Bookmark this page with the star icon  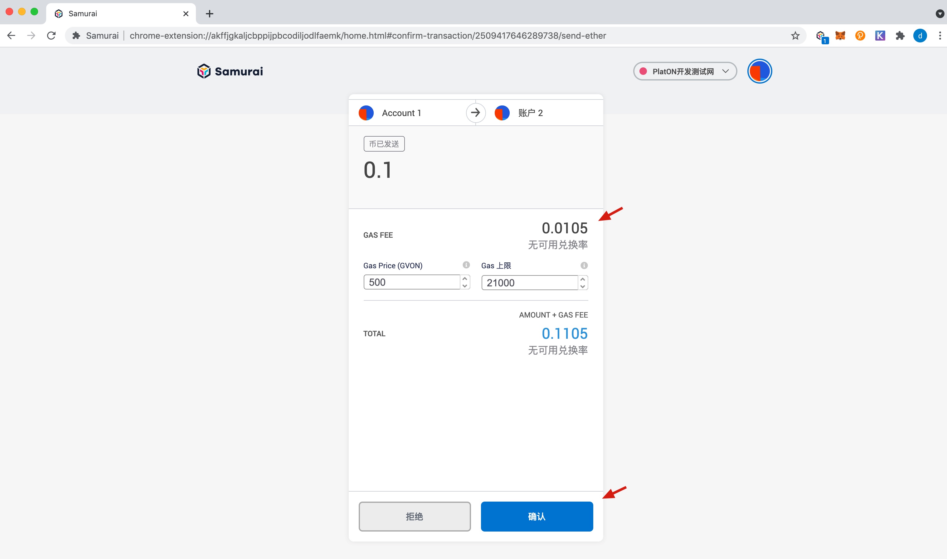(x=795, y=36)
